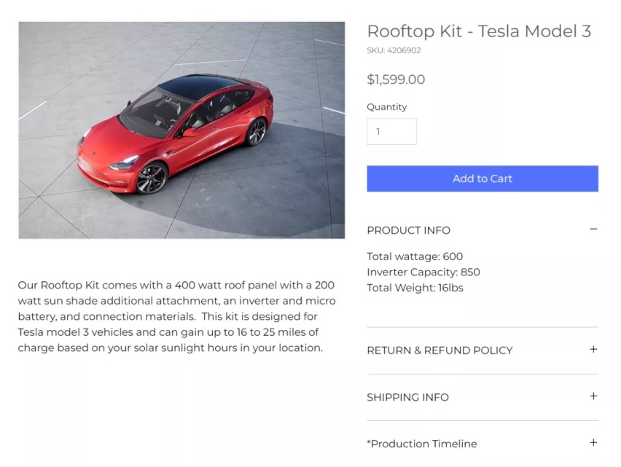Click the plus icon beside Return & Refund Policy

(593, 349)
